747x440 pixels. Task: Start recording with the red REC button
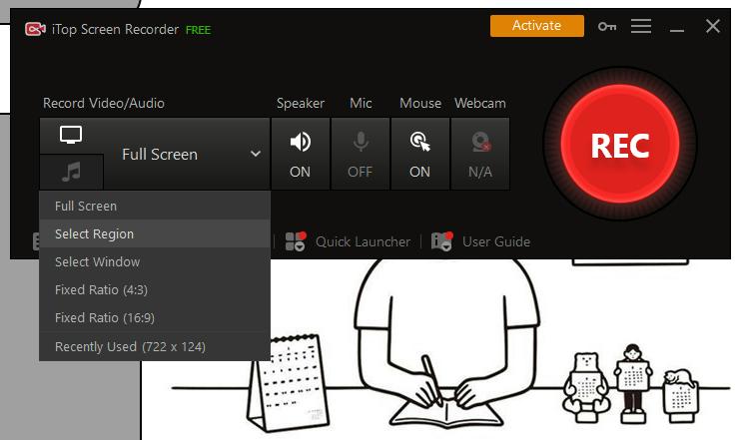[620, 145]
